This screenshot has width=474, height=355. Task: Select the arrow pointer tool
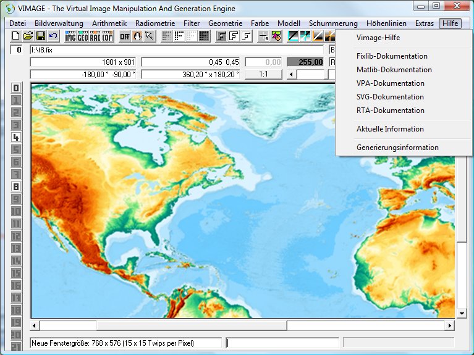(x=149, y=36)
